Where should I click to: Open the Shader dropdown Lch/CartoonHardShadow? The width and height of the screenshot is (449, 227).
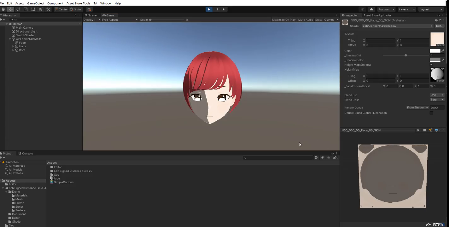point(398,26)
